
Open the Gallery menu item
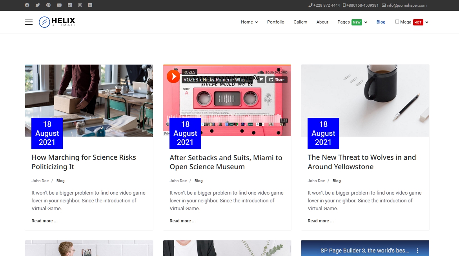point(300,22)
